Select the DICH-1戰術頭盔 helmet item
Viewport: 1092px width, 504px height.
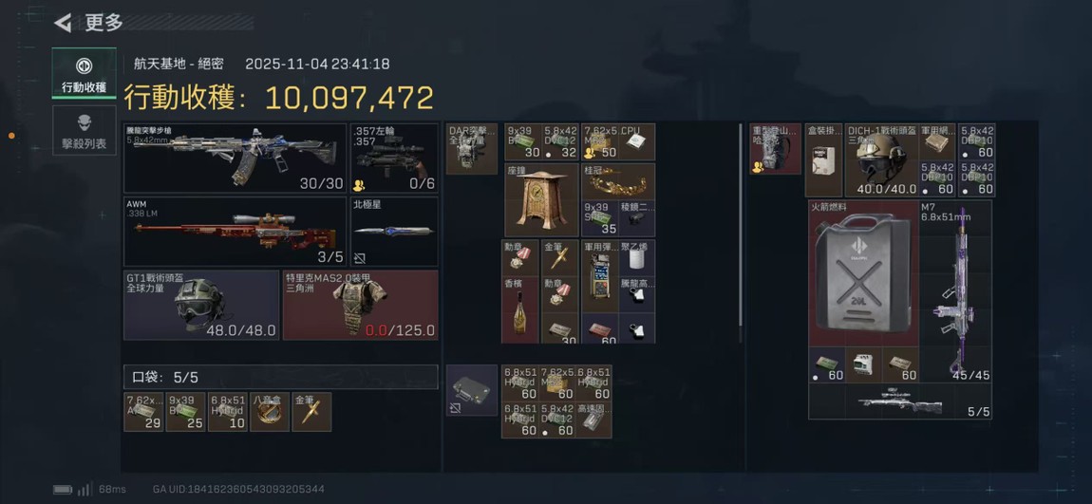[882, 160]
